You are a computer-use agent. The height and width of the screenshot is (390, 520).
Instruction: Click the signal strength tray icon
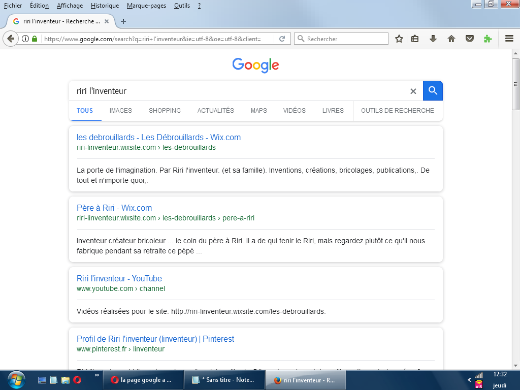pos(479,375)
